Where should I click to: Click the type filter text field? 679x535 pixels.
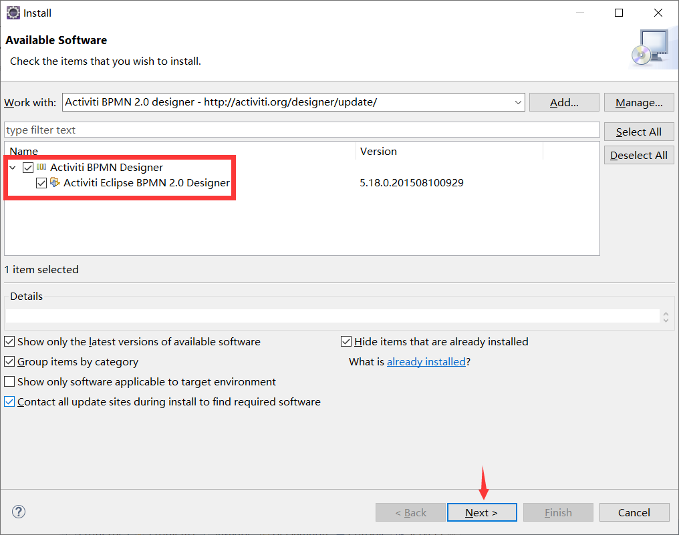[x=302, y=130]
